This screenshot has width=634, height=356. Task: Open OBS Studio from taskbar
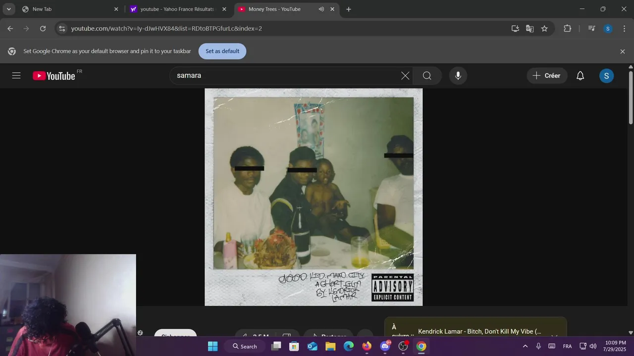(x=403, y=346)
